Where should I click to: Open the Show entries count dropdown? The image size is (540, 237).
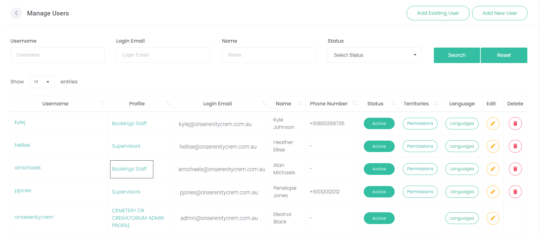tap(42, 82)
